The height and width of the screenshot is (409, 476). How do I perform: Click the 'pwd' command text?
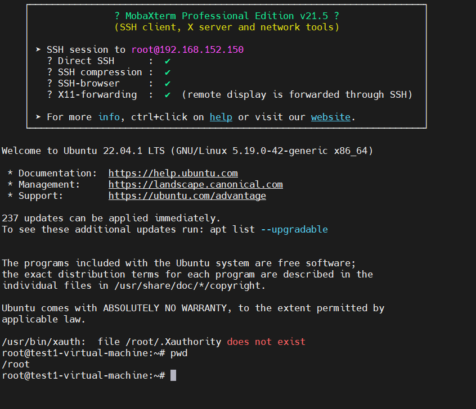[179, 353]
